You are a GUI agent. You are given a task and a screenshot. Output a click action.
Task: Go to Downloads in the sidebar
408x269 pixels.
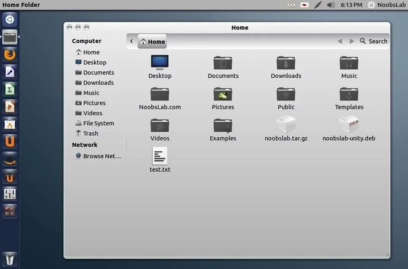(x=94, y=83)
